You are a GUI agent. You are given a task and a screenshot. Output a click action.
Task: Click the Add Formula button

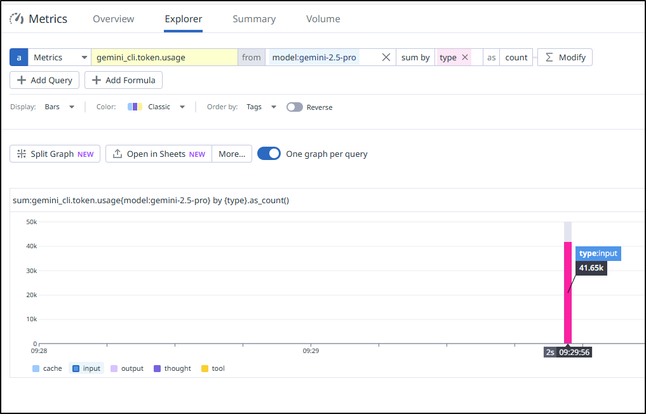tap(124, 80)
